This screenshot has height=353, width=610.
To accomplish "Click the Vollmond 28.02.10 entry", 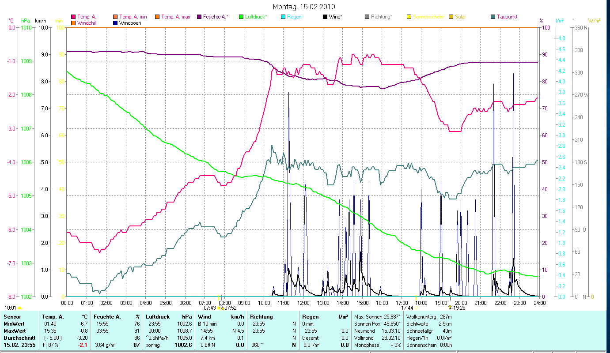I will pos(377,338).
